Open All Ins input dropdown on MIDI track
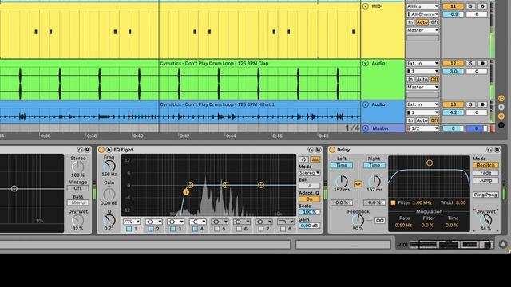This screenshot has height=287, width=511. (x=422, y=6)
